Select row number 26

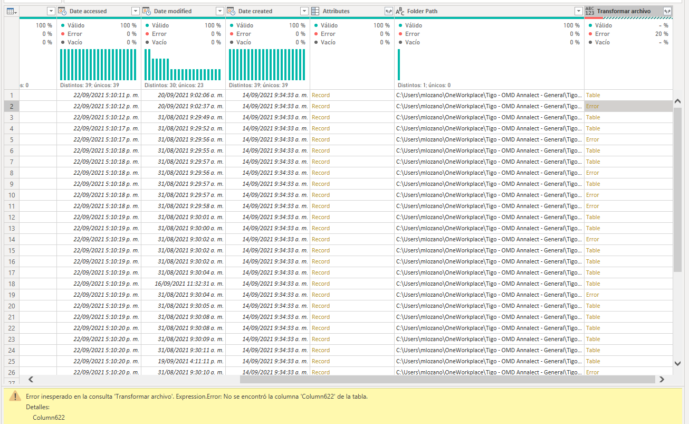tap(12, 372)
